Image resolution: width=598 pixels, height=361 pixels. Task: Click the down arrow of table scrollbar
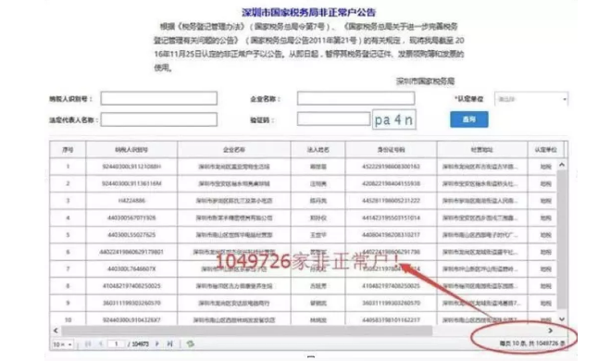(x=561, y=319)
